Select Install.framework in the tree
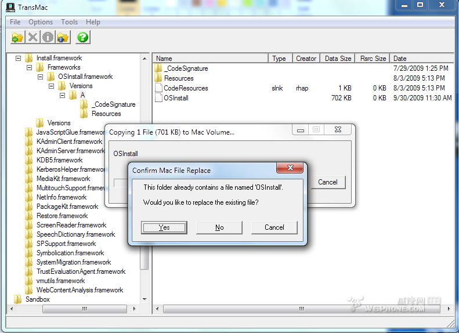This screenshot has height=333, width=459. [59, 58]
